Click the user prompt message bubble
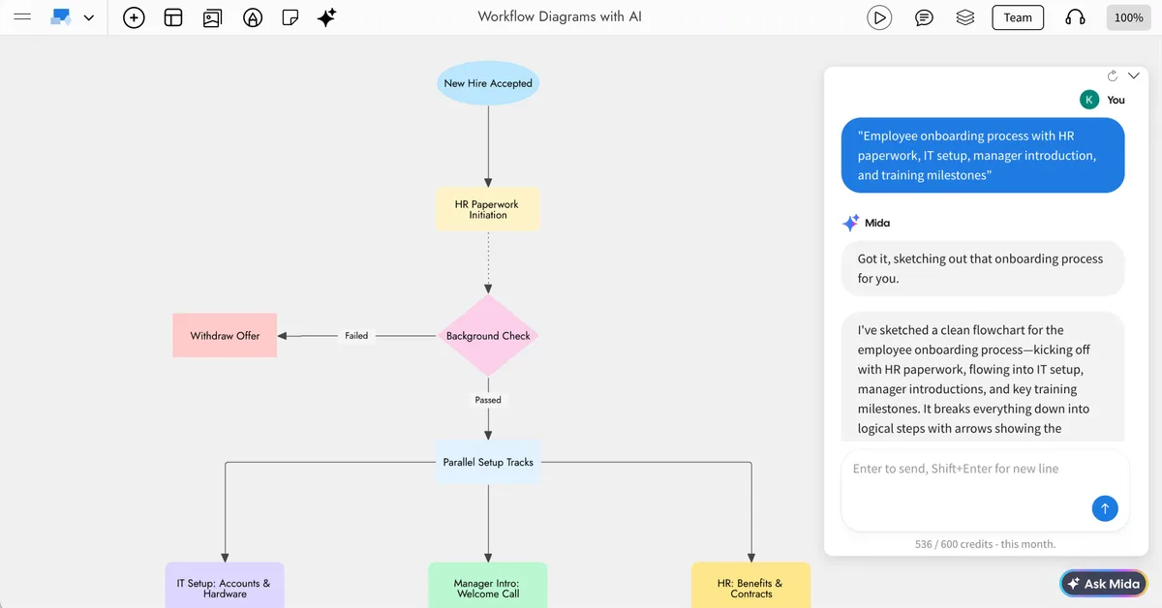The image size is (1162, 608). (983, 156)
